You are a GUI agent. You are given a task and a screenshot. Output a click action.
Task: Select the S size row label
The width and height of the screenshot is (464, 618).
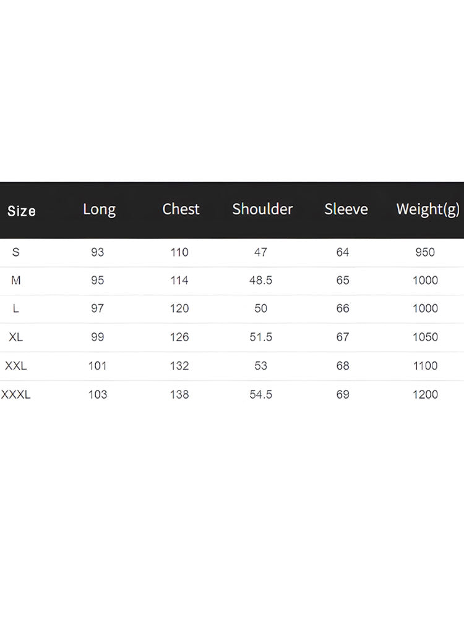16,252
